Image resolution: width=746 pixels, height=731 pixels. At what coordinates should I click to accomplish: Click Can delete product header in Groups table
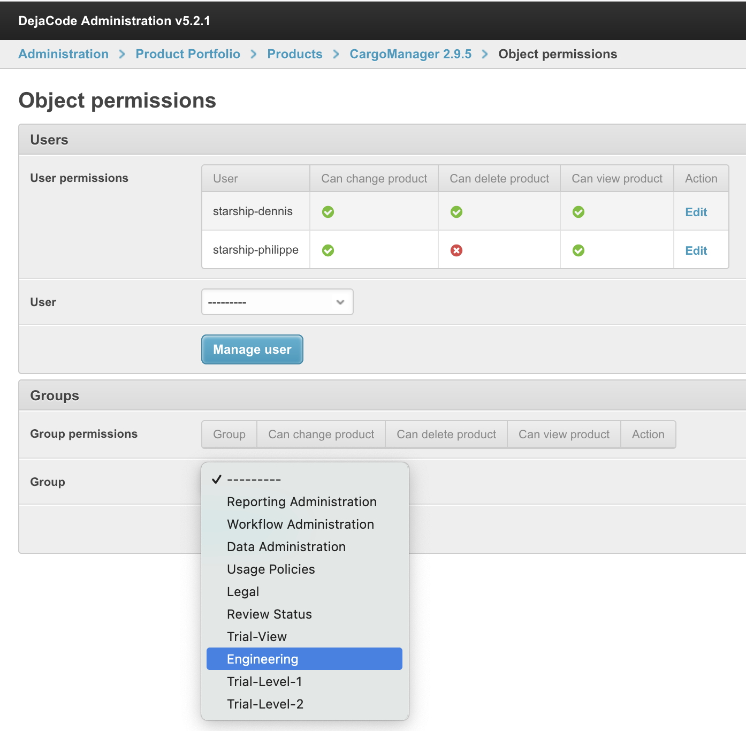446,435
